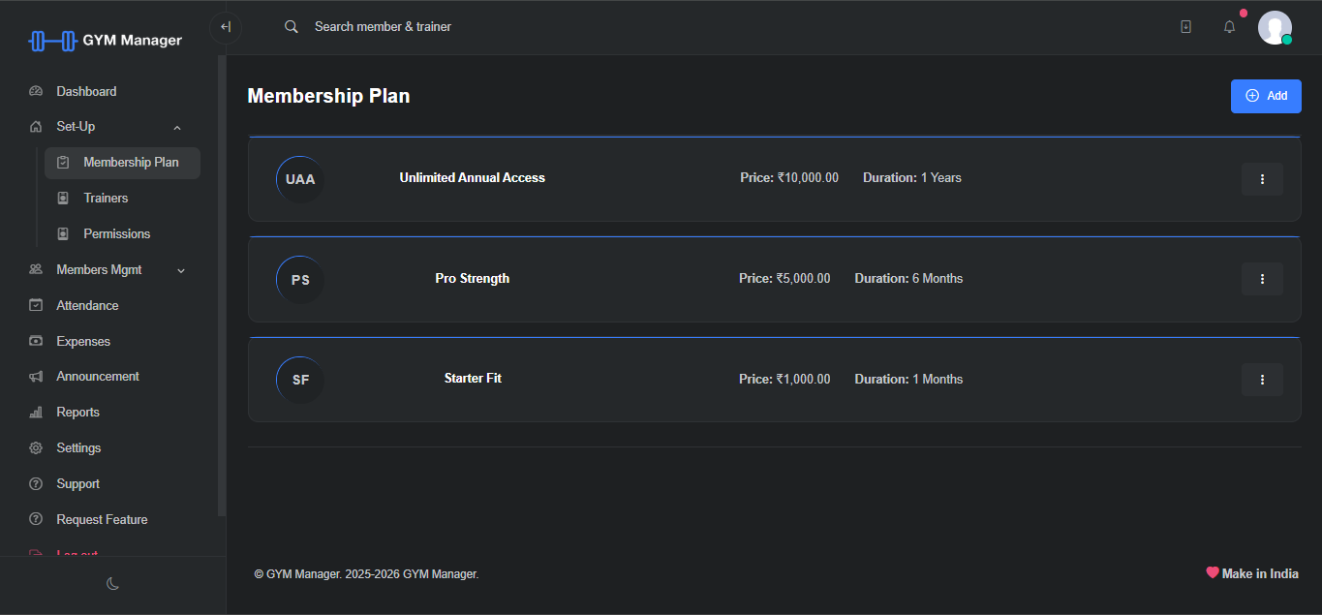Go to Dashboard in the sidebar
The image size is (1322, 615).
(x=86, y=91)
